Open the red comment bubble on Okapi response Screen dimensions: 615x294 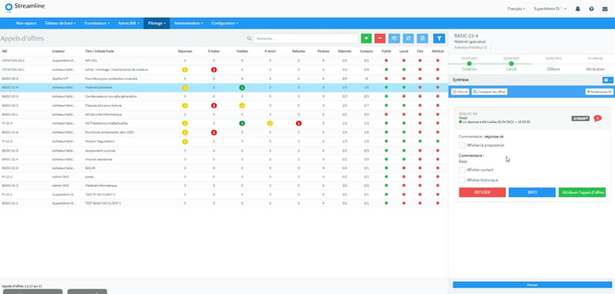(597, 119)
